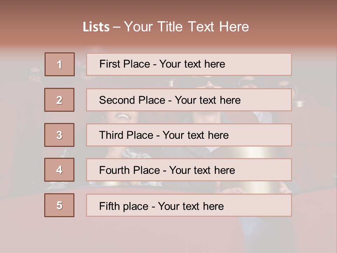337x253 pixels.
Task: Click 'Fourth Place' words in list
Action: click(x=129, y=170)
